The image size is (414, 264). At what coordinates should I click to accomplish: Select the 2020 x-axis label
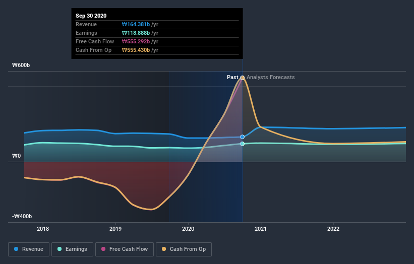coord(188,229)
